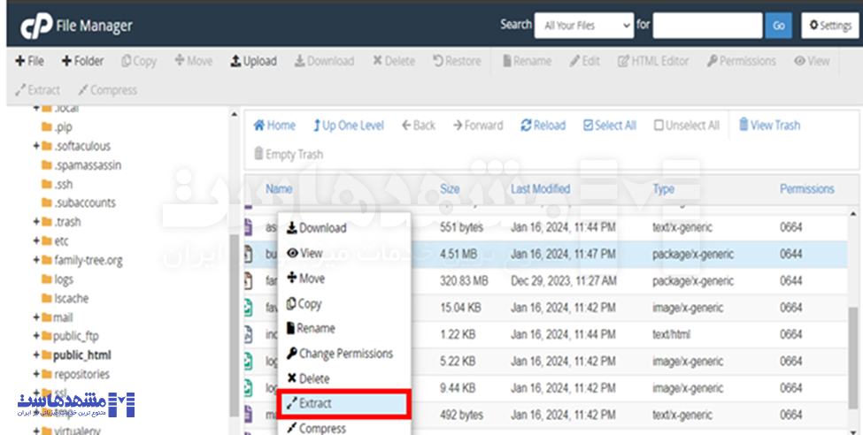Check Select All files

click(610, 126)
